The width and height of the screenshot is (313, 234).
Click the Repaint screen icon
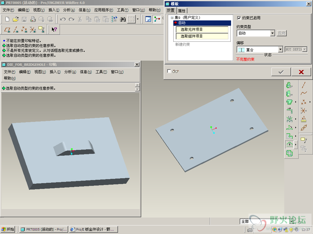click(148, 19)
